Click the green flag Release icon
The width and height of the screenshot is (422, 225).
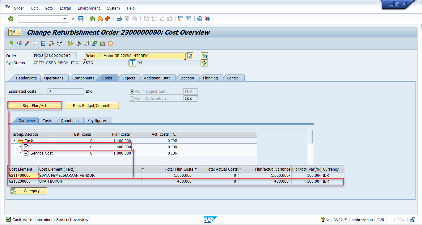coord(11,44)
